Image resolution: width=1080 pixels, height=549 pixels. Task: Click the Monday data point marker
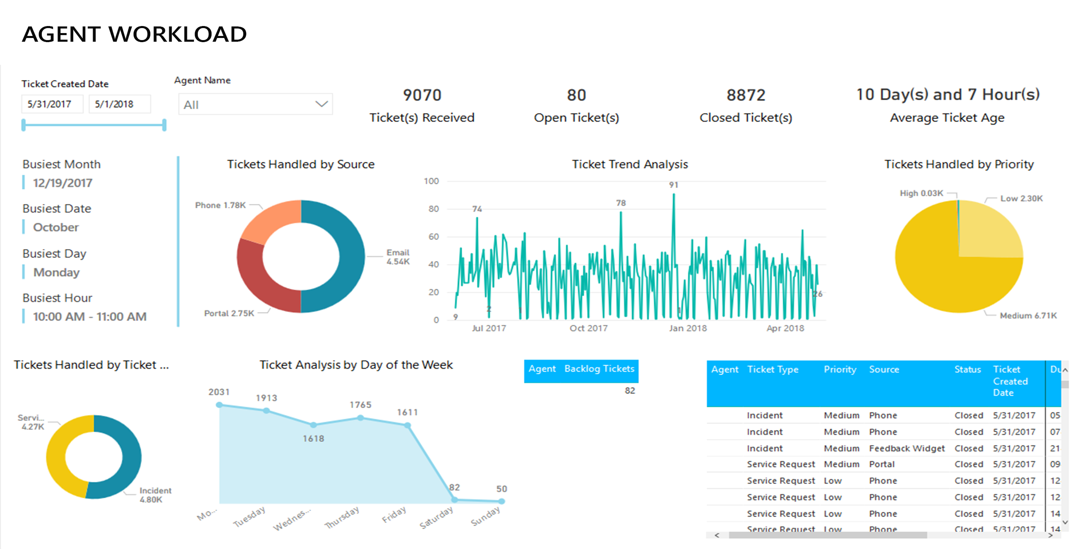219,405
